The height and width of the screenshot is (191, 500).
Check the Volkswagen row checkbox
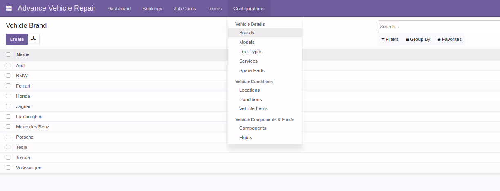tap(8, 168)
